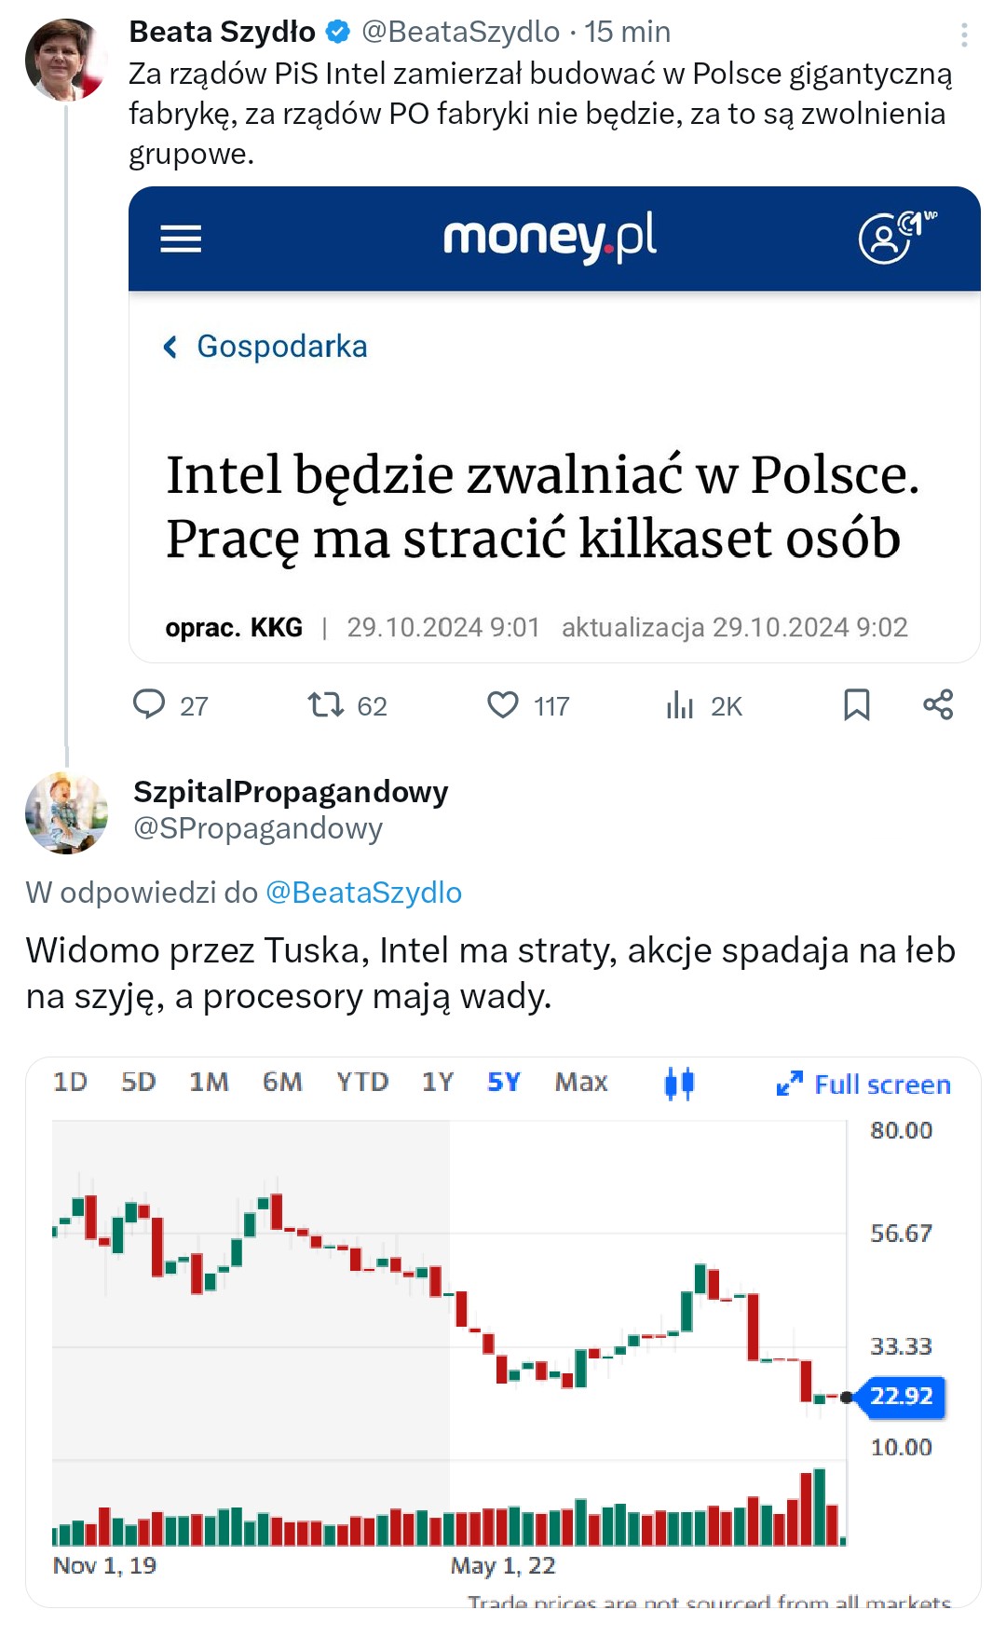Share the tweet via share icon
Screen dimensions: 1006x1637
938,704
